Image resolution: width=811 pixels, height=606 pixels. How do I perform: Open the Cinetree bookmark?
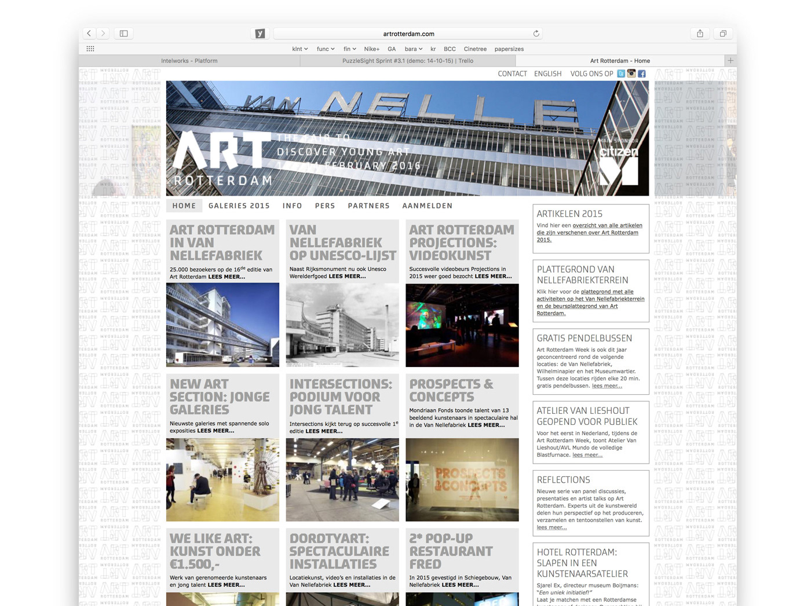tap(475, 49)
